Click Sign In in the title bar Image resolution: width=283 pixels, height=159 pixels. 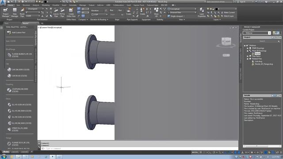click(x=241, y=2)
